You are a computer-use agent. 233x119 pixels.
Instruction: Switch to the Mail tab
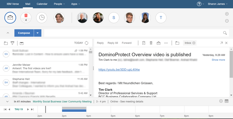28,4
